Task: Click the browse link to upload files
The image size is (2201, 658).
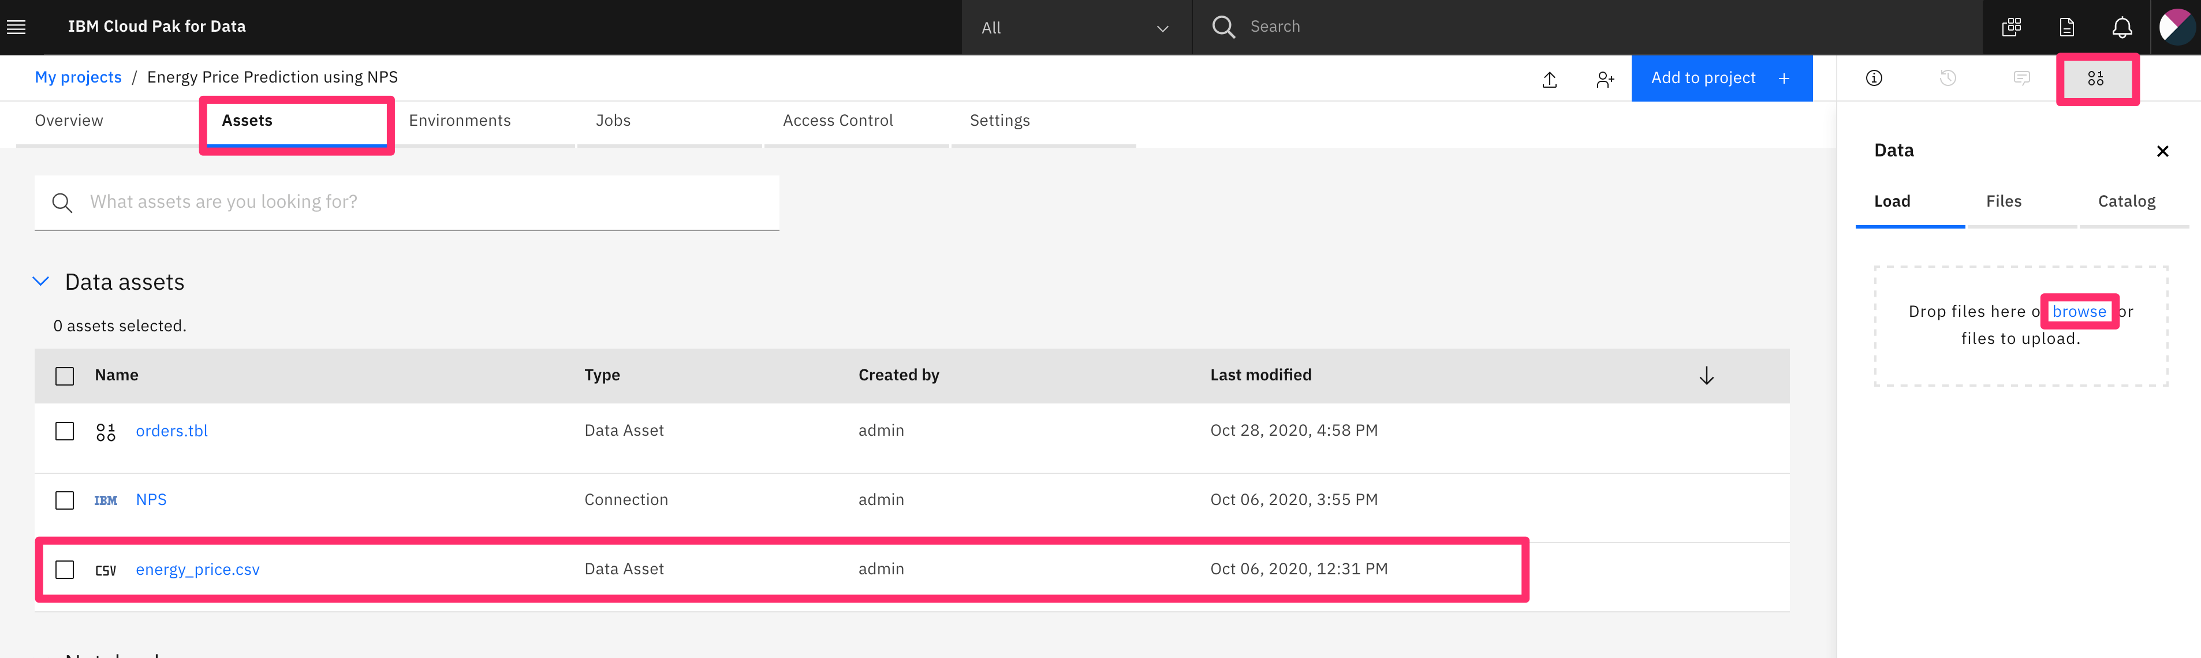Action: tap(2079, 311)
